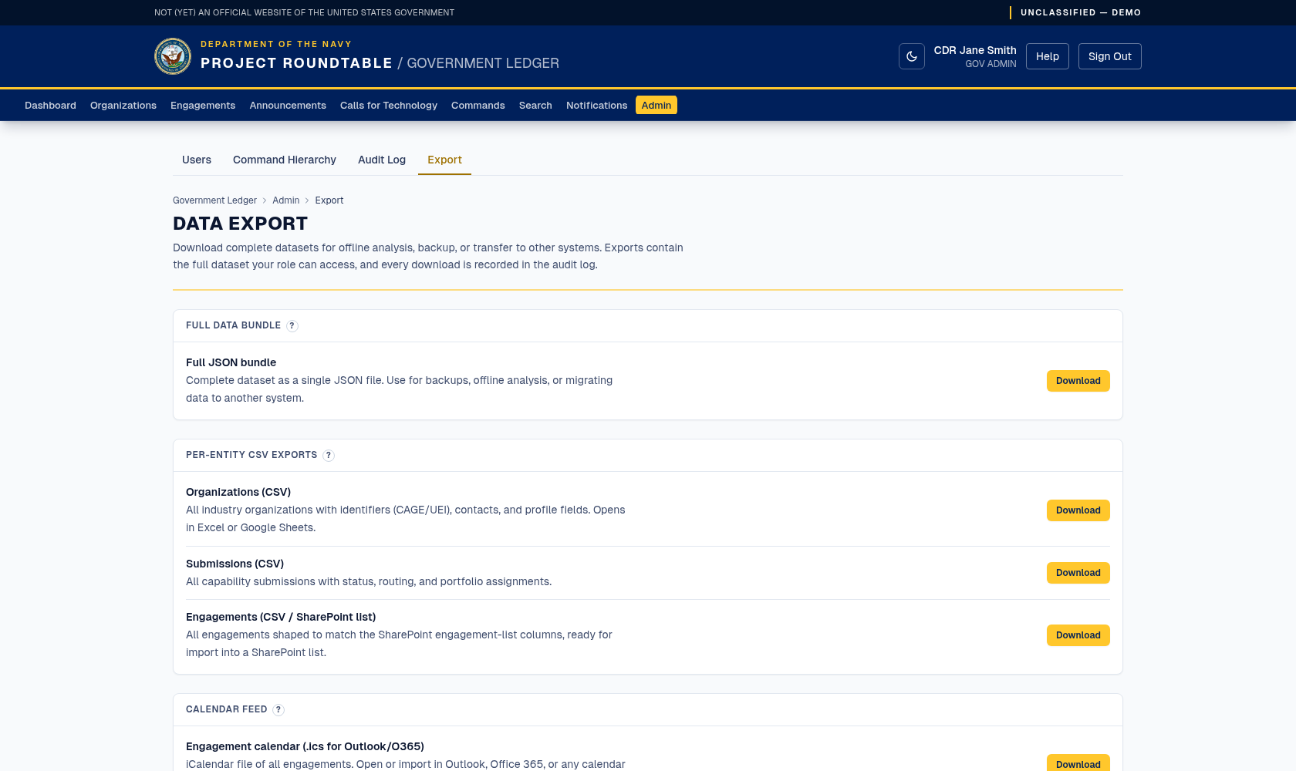Open help tooltip for Per-Entity CSV Exports
The width and height of the screenshot is (1296, 771).
(329, 455)
